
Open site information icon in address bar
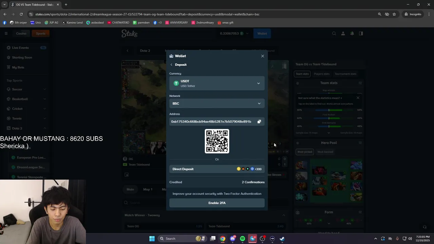coord(31,14)
